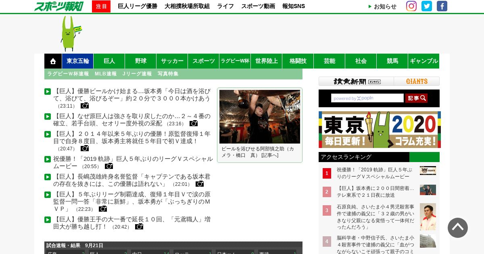Open ranking item 1 祝優勝 movie
Image resolution: width=484 pixels, height=254 pixels.
coord(375,173)
